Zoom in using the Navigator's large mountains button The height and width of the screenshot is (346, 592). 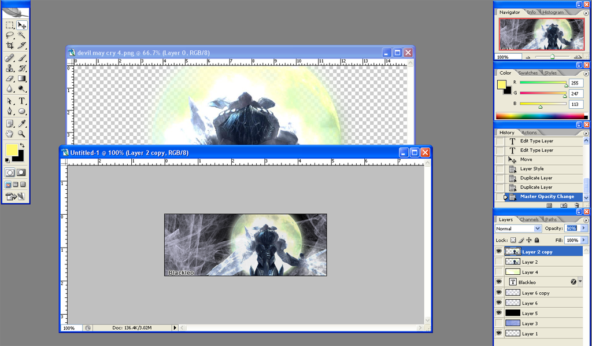coord(578,57)
